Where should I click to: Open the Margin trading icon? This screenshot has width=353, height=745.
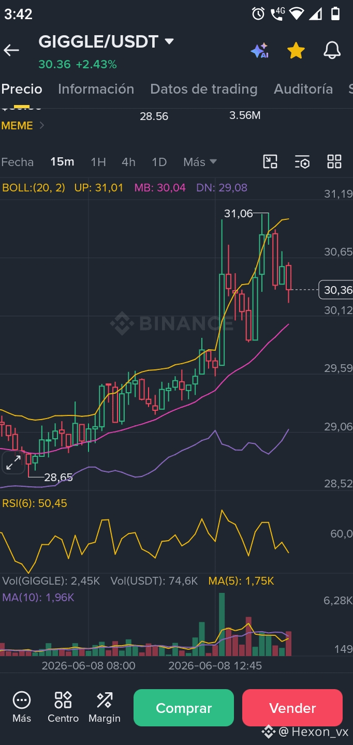[x=105, y=707]
